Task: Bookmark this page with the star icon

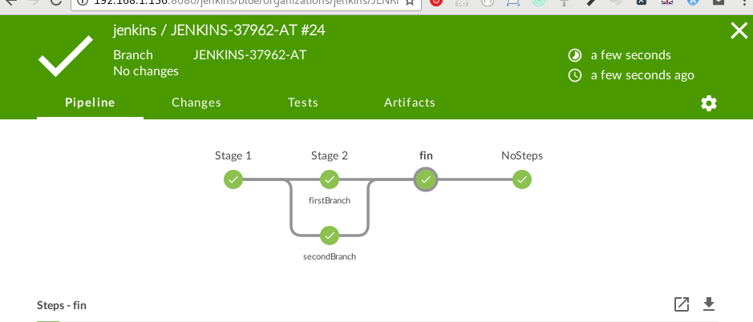Action: point(410,2)
